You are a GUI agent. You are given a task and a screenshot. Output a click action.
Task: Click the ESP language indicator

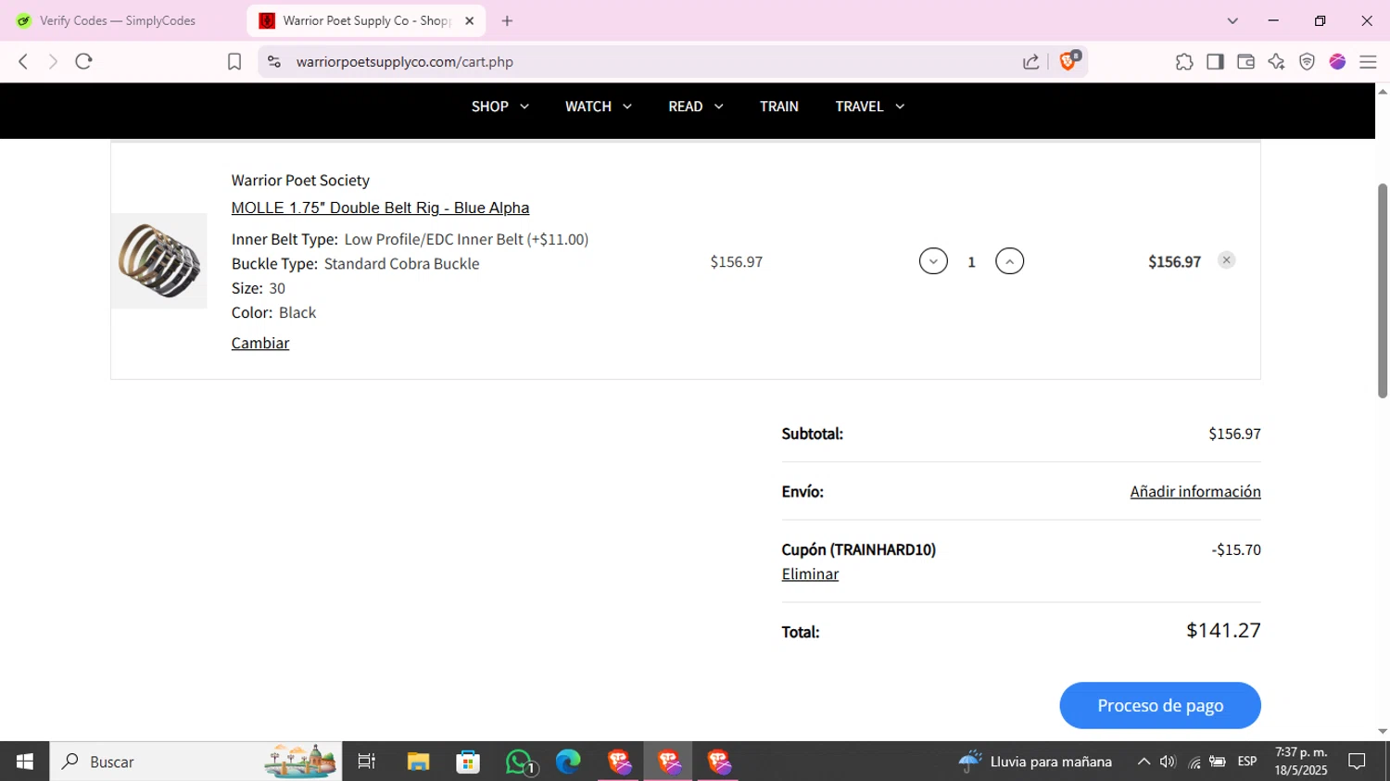(1247, 762)
